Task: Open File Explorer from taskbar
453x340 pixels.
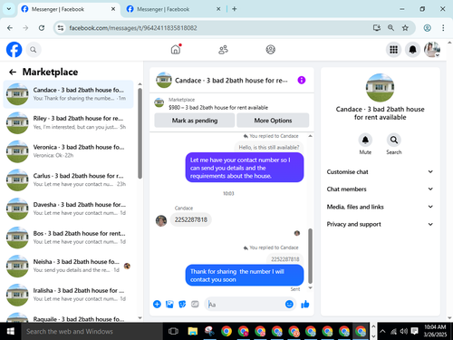Action: [x=192, y=331]
